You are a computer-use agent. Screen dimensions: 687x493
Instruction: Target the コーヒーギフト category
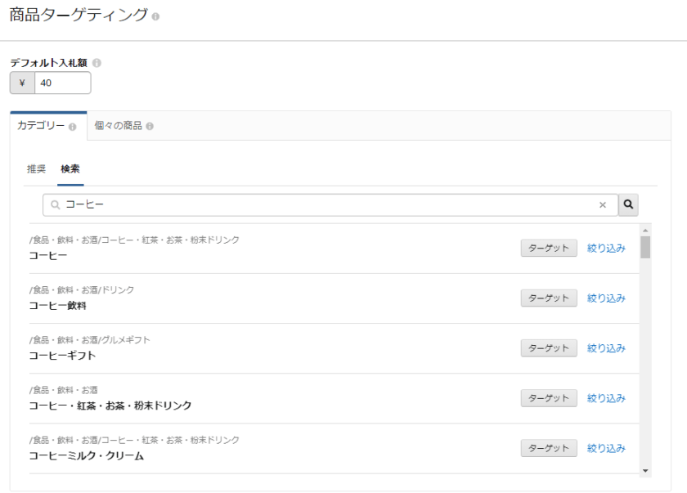pos(549,348)
